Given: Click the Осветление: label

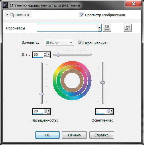Looking at the screenshot, I should click(x=102, y=120).
